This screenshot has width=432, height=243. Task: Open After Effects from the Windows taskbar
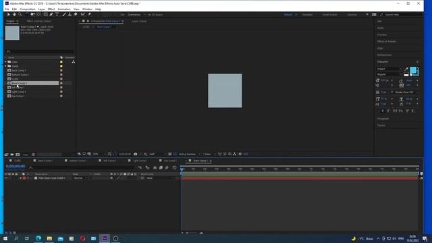coord(105,238)
